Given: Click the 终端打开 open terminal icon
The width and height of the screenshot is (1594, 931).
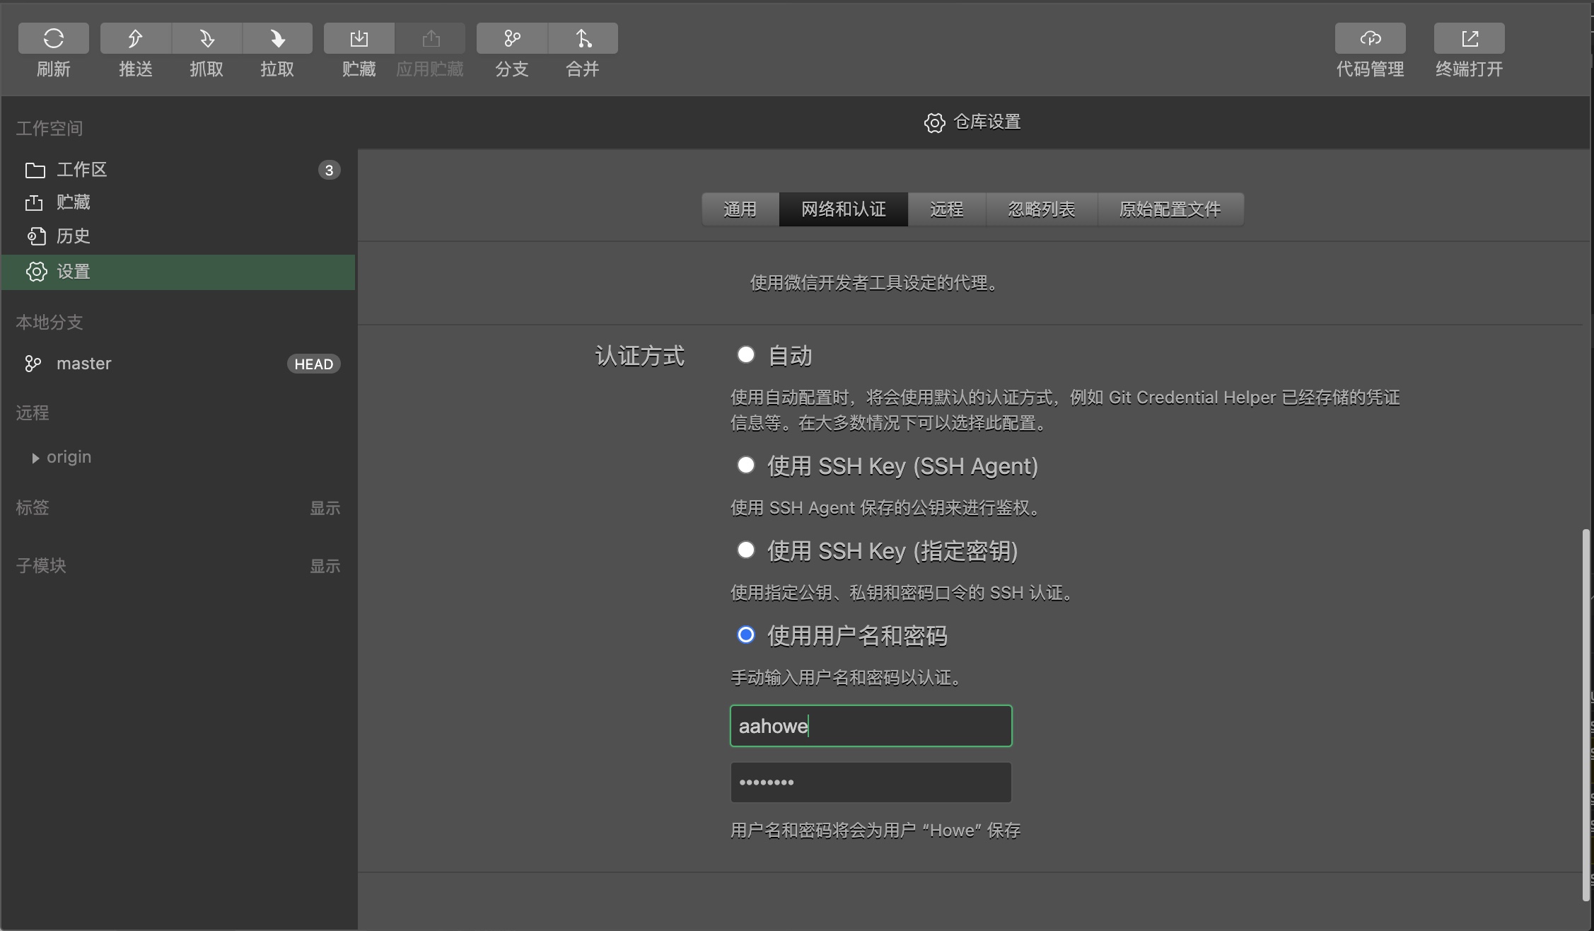Looking at the screenshot, I should click(x=1470, y=38).
